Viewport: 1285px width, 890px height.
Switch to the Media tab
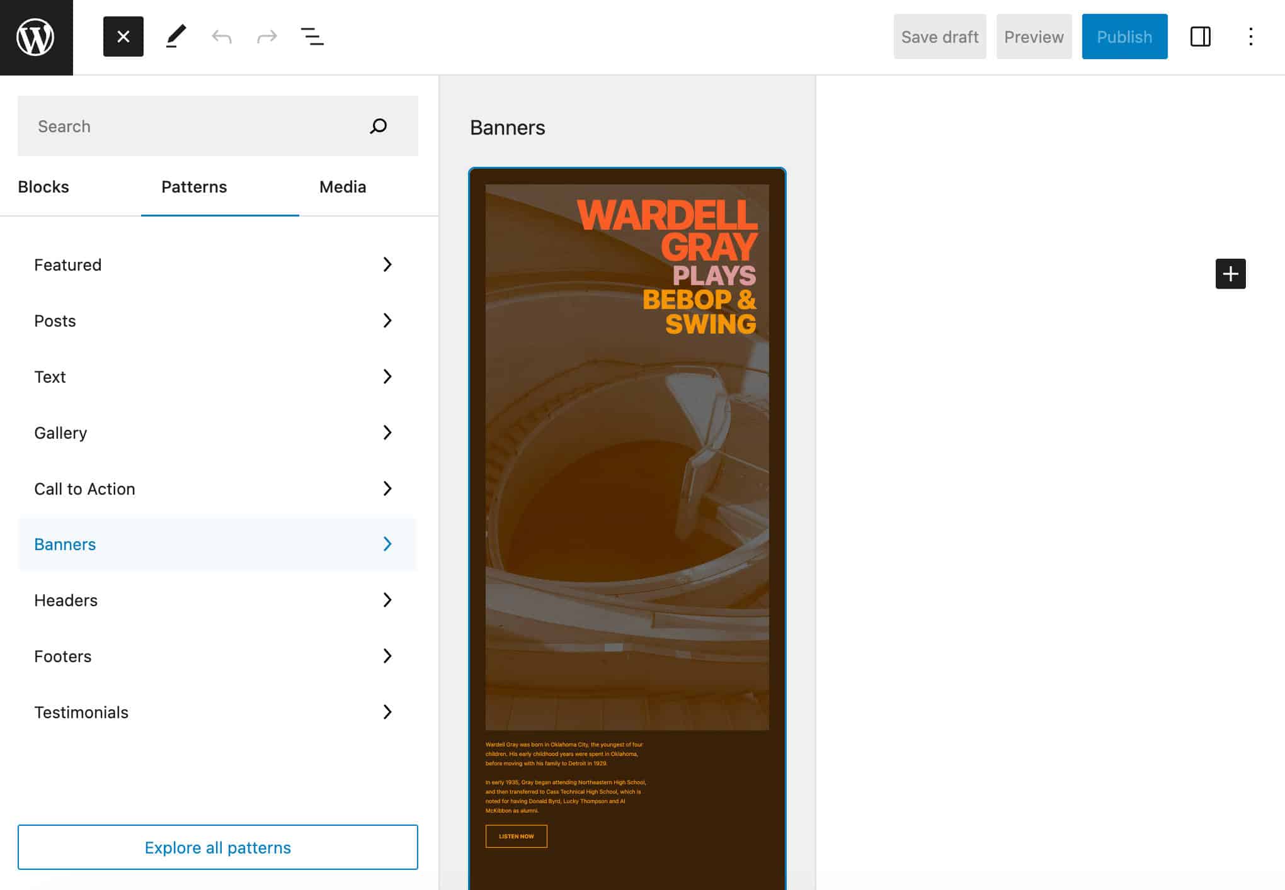click(344, 186)
